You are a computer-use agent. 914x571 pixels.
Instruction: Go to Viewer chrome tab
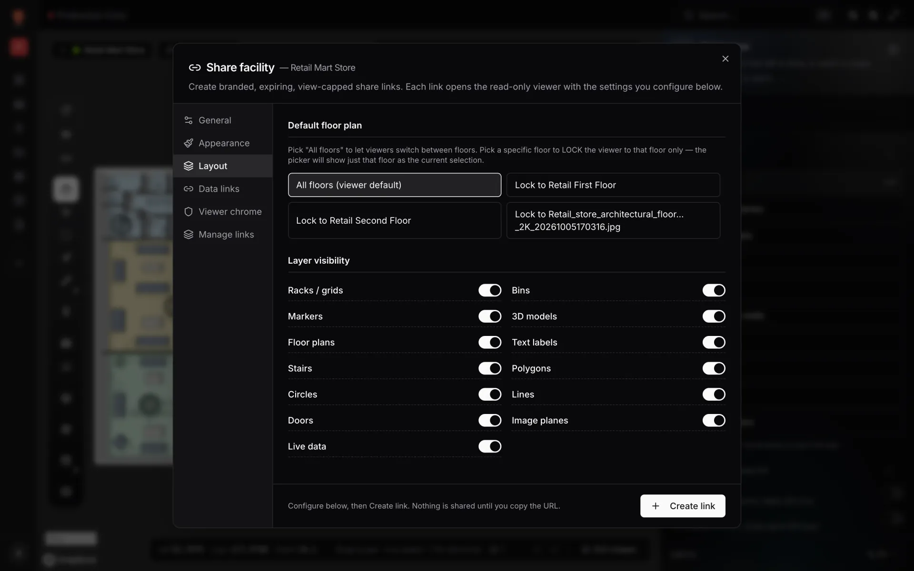[223, 212]
